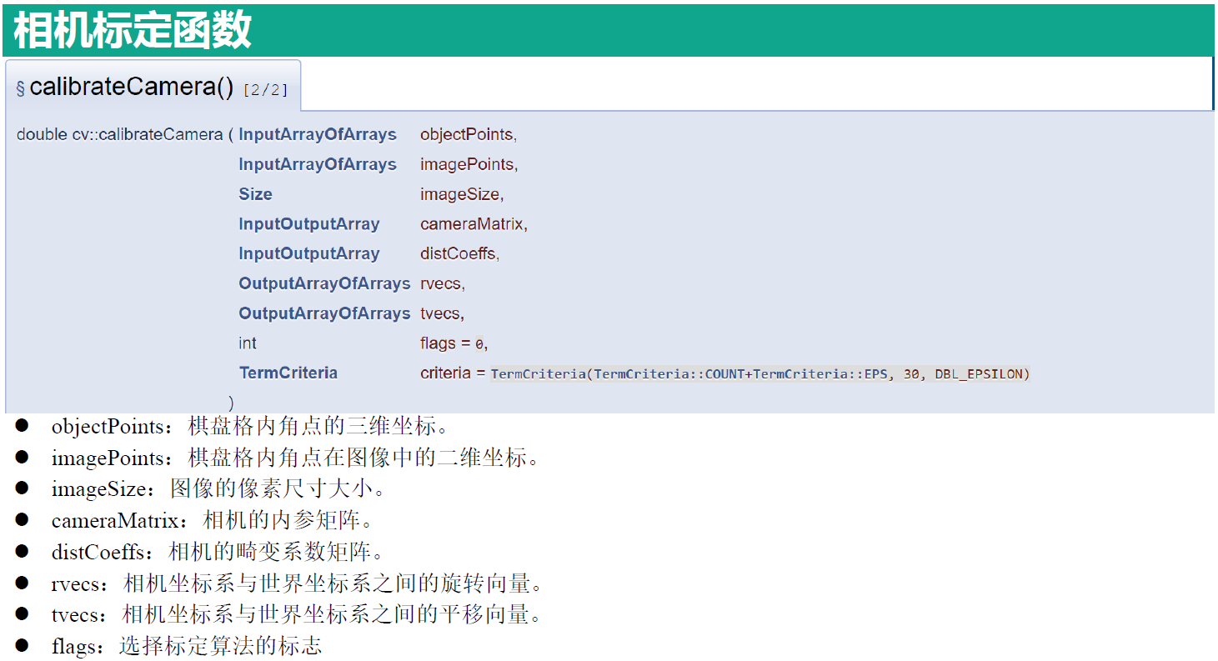
Task: Click the calibrateCamera() heading tab
Action: tap(153, 86)
